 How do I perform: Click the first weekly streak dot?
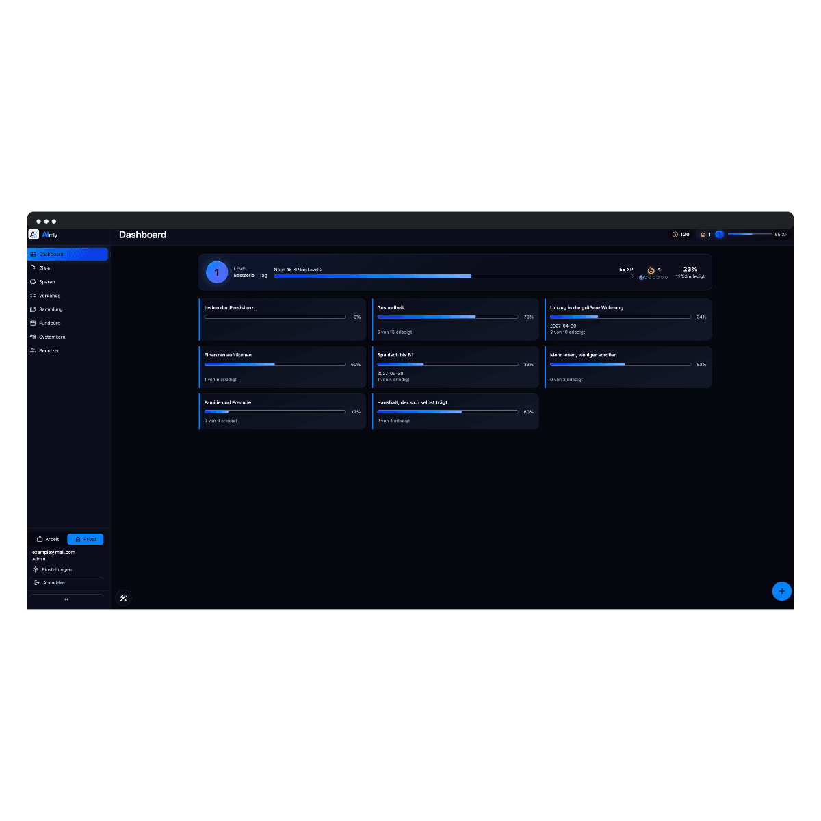click(642, 278)
